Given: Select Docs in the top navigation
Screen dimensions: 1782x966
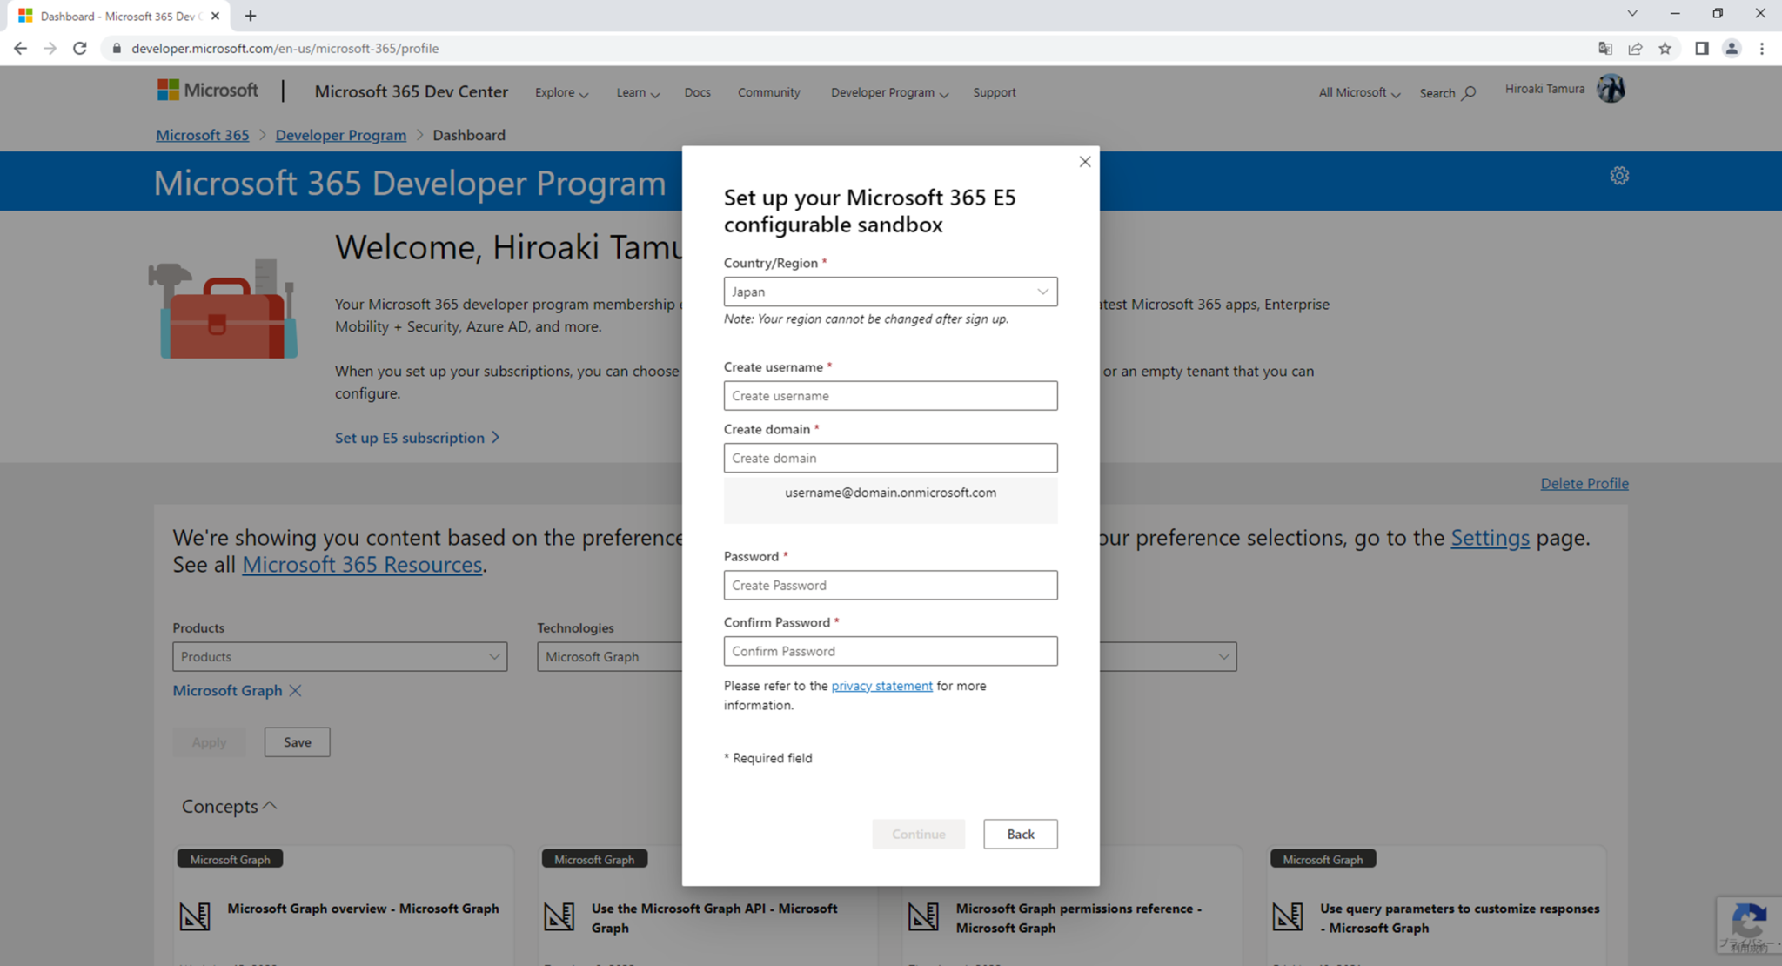Looking at the screenshot, I should 697,92.
